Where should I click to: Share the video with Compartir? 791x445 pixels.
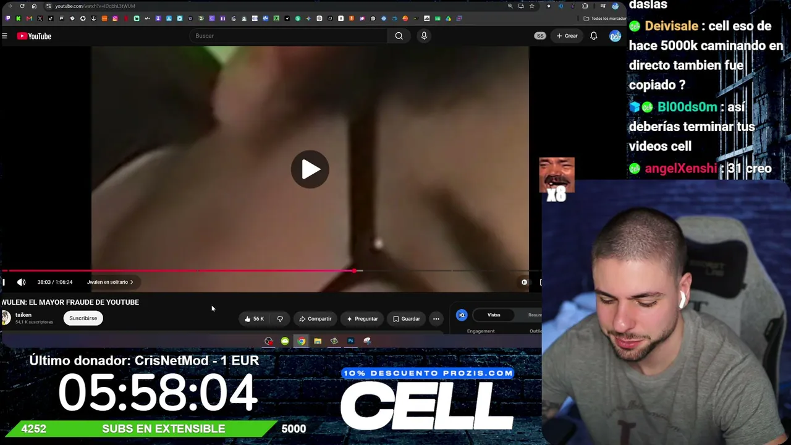click(315, 319)
